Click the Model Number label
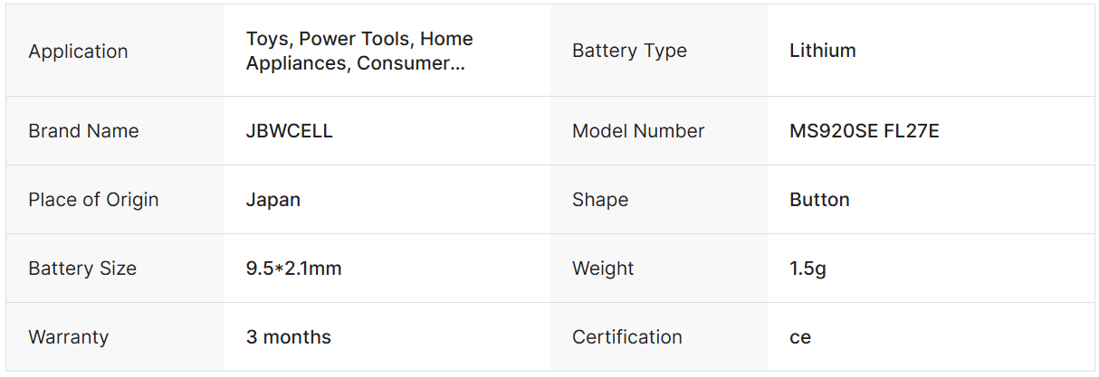The width and height of the screenshot is (1099, 377). [637, 131]
